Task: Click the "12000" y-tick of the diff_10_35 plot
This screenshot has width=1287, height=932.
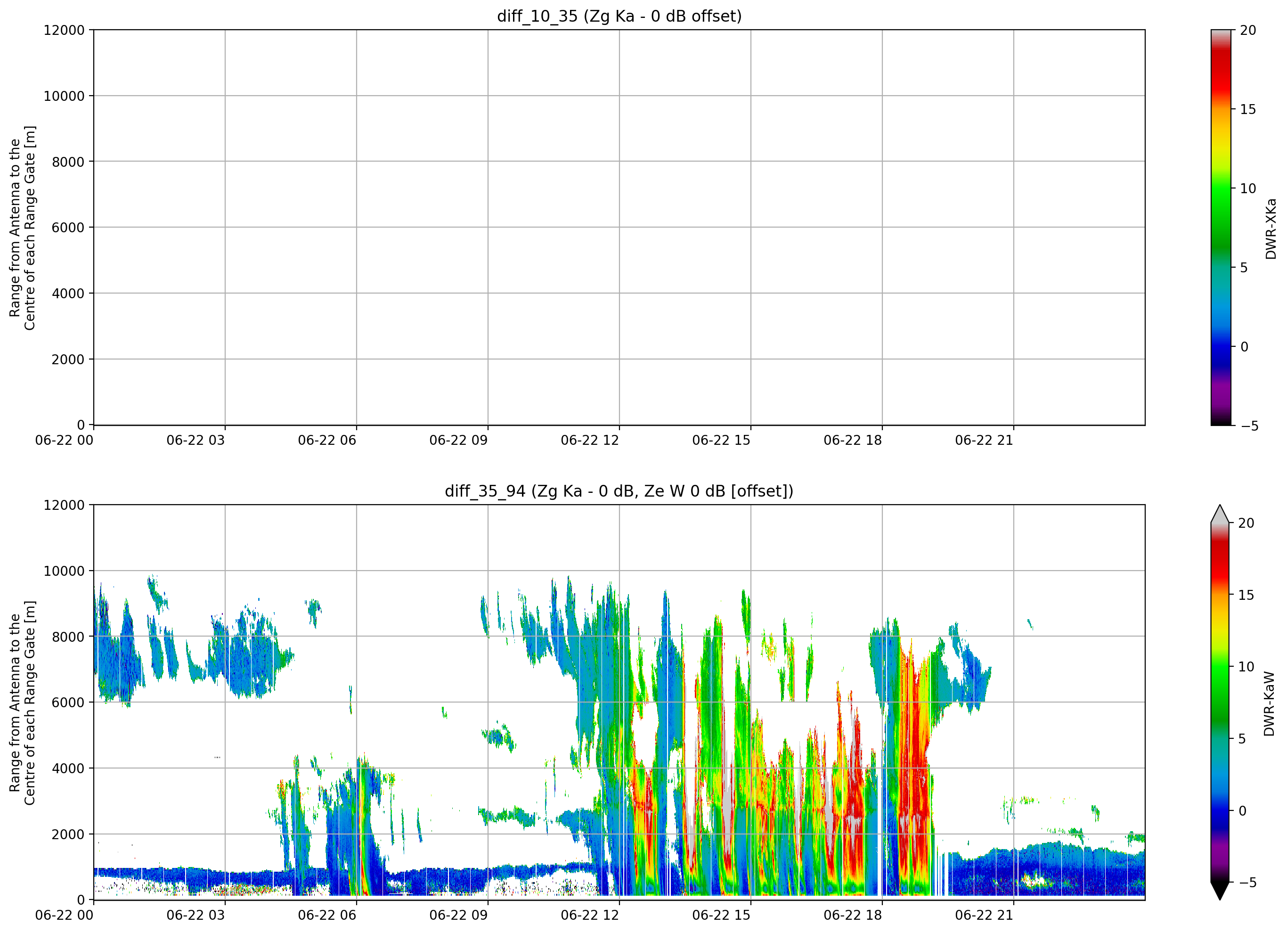Action: 64,30
